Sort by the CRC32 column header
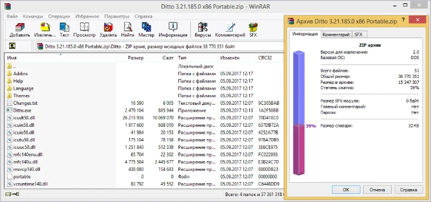 (x=269, y=57)
